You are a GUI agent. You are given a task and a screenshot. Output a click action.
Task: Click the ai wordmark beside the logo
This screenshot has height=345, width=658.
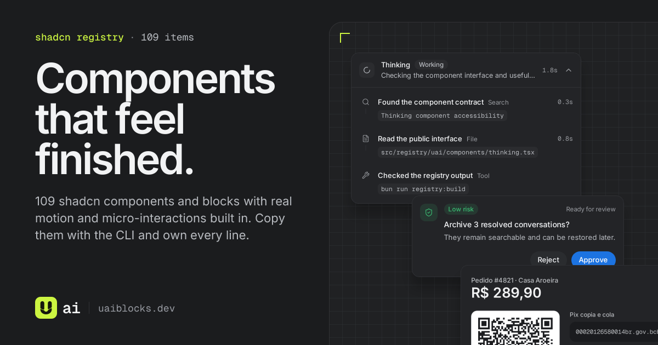click(71, 308)
